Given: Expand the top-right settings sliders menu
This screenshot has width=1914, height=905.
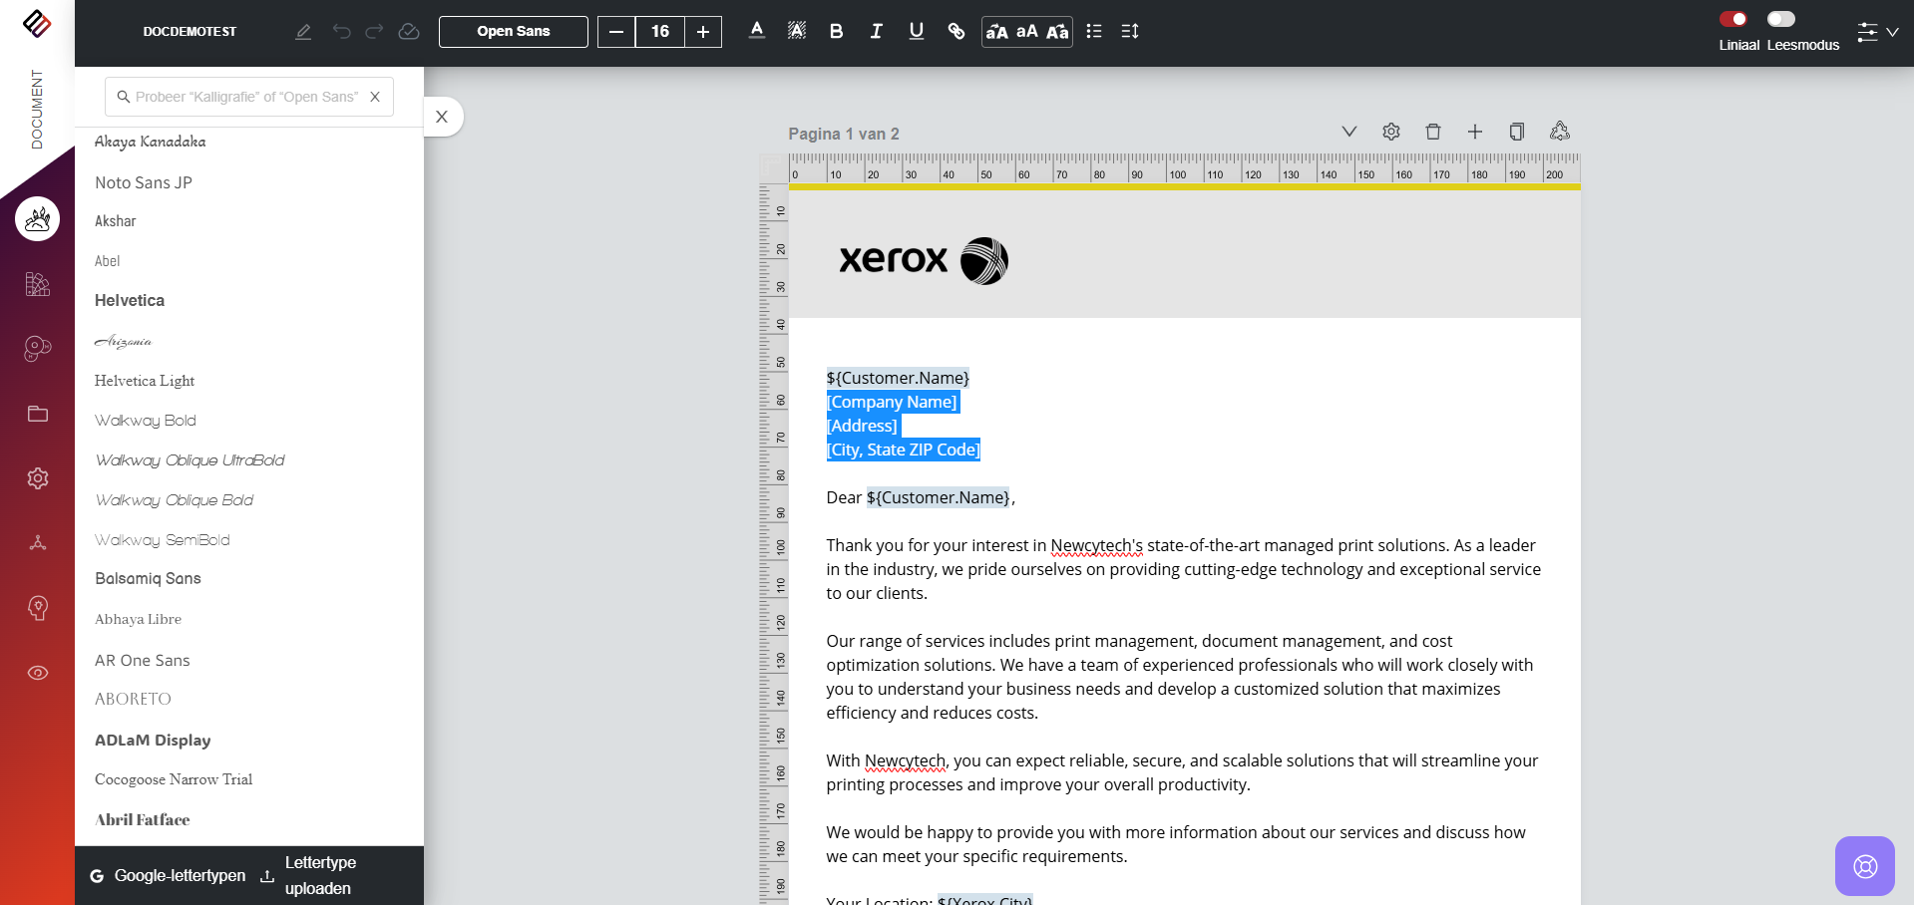Looking at the screenshot, I should point(1876,32).
